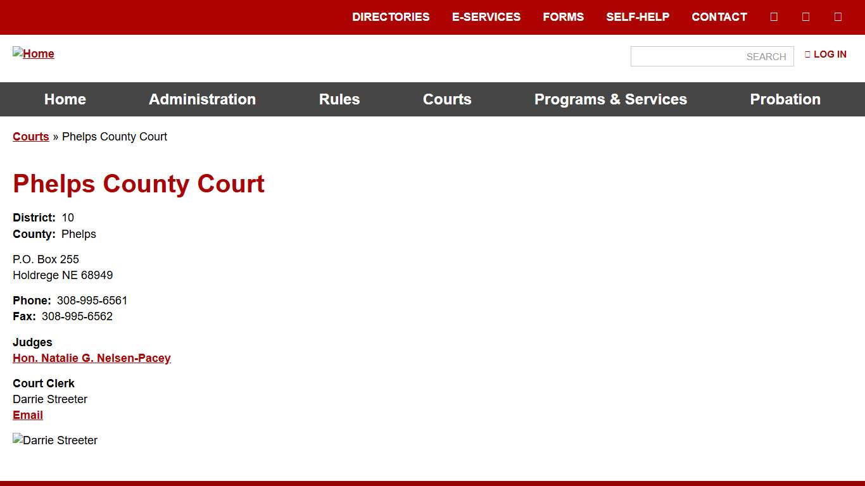Open the CONTACT menu
This screenshot has width=865, height=486.
719,17
